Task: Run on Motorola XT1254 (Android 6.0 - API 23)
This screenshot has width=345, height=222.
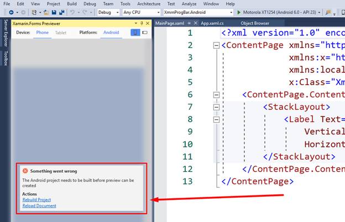Action: point(279,12)
